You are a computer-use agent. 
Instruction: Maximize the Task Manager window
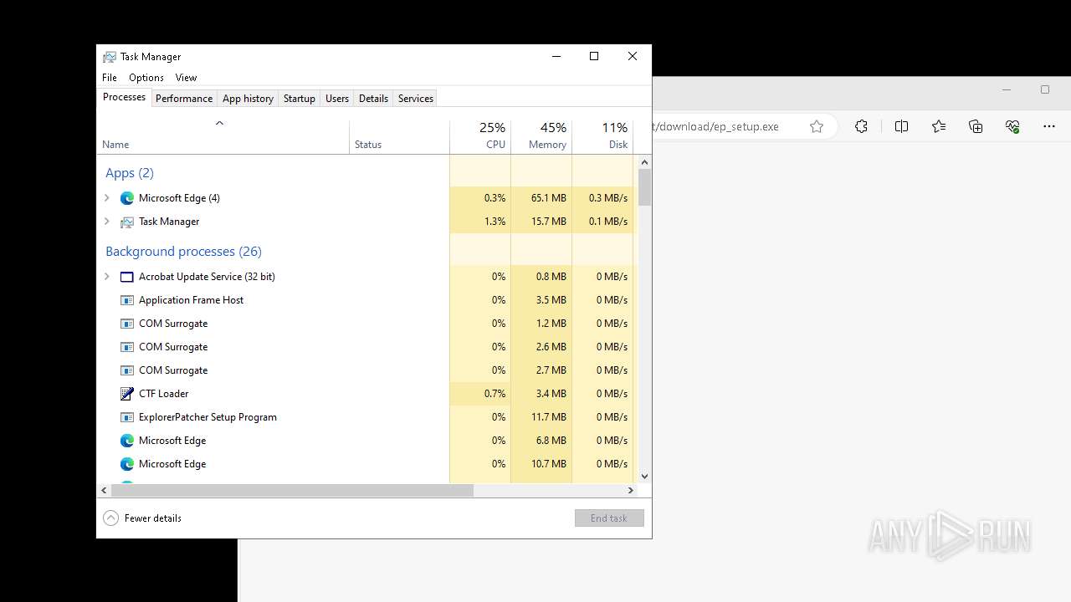[594, 57]
